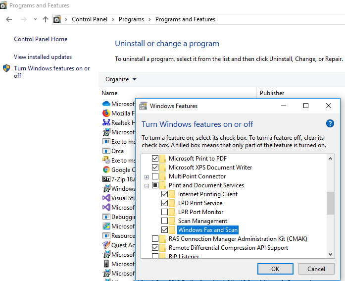Image resolution: width=345 pixels, height=281 pixels.
Task: Open the Organize dropdown menu
Action: pyautogui.click(x=121, y=79)
